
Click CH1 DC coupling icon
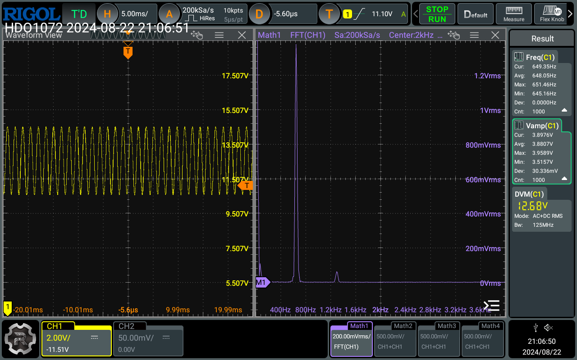[x=95, y=337]
